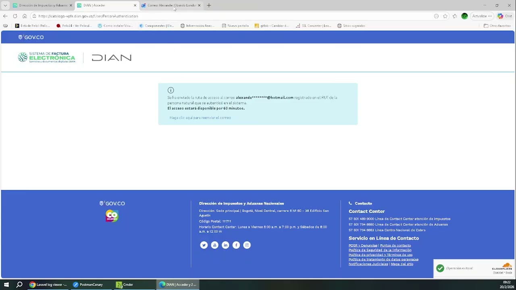Open 'Está de Pelis' bookmark
The width and height of the screenshot is (516, 290).
coord(32,26)
